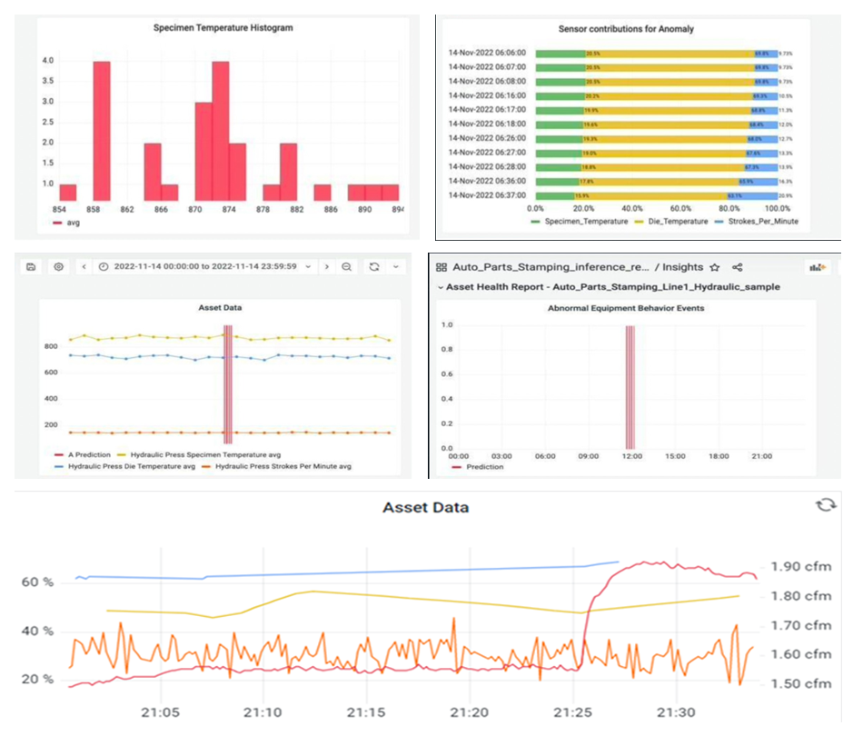This screenshot has height=736, width=853.
Task: Click the dashboard grid icon
Action: 441,267
